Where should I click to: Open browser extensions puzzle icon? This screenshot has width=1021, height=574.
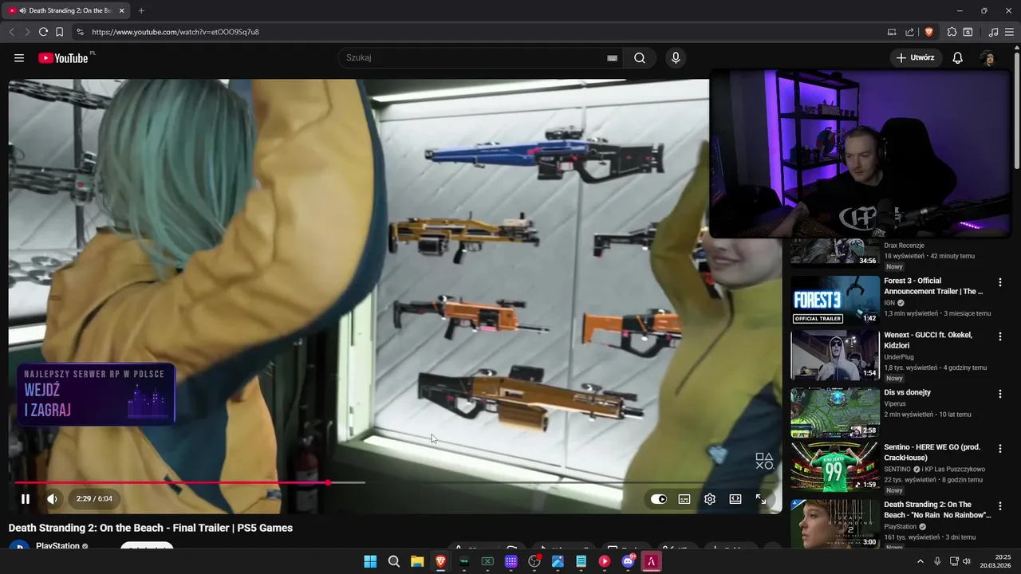click(x=952, y=32)
